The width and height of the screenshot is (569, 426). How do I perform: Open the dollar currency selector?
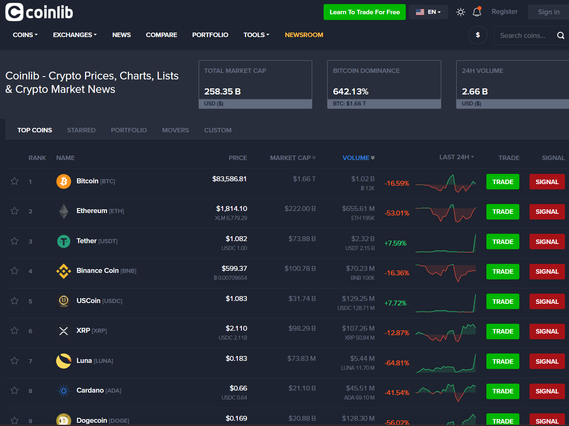[478, 35]
